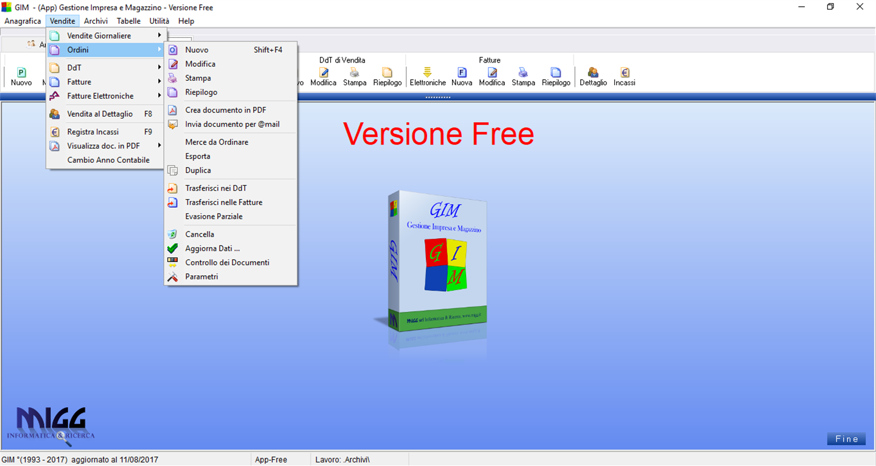This screenshot has width=876, height=466.
Task: Select Crea documento in PDF
Action: (x=231, y=110)
